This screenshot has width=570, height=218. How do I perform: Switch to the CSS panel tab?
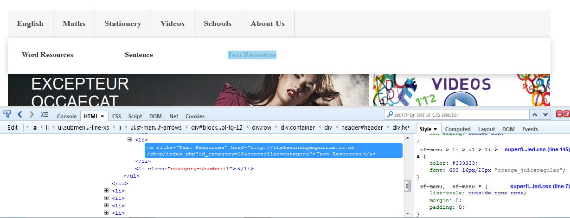click(x=116, y=116)
